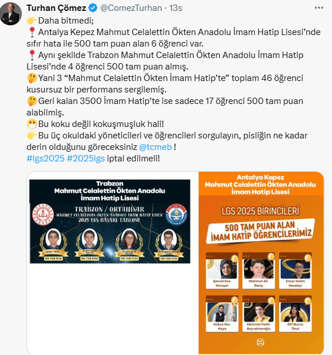
Task: Open the orange Antalya Kepez image
Action: pyautogui.click(x=261, y=263)
